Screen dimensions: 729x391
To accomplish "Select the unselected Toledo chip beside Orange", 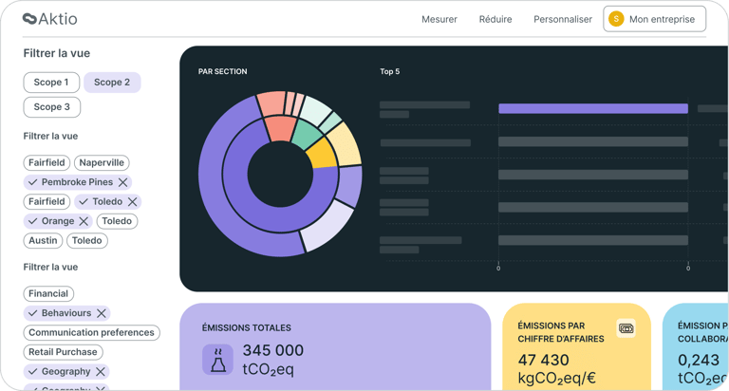I will (x=117, y=221).
